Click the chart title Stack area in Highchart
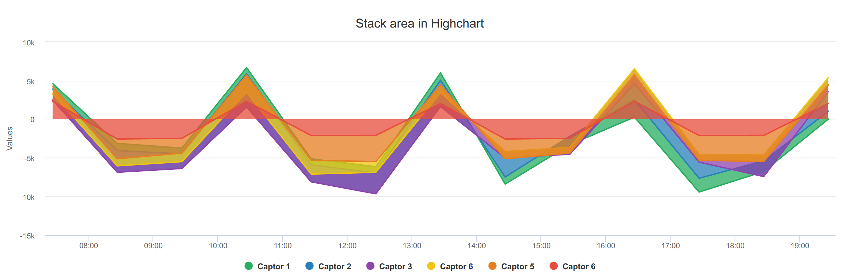Screen dimensions: 842x278 pyautogui.click(x=420, y=24)
